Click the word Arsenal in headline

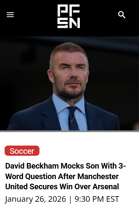[105, 187]
